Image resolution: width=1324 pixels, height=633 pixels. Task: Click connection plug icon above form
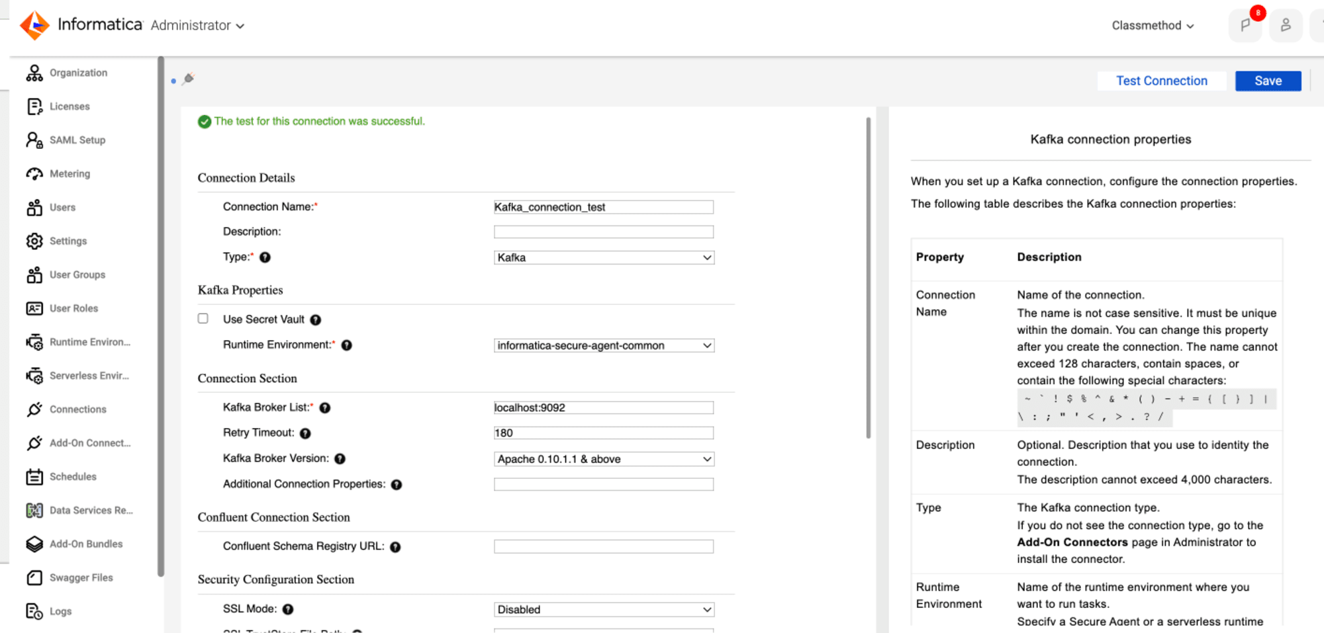pos(189,79)
